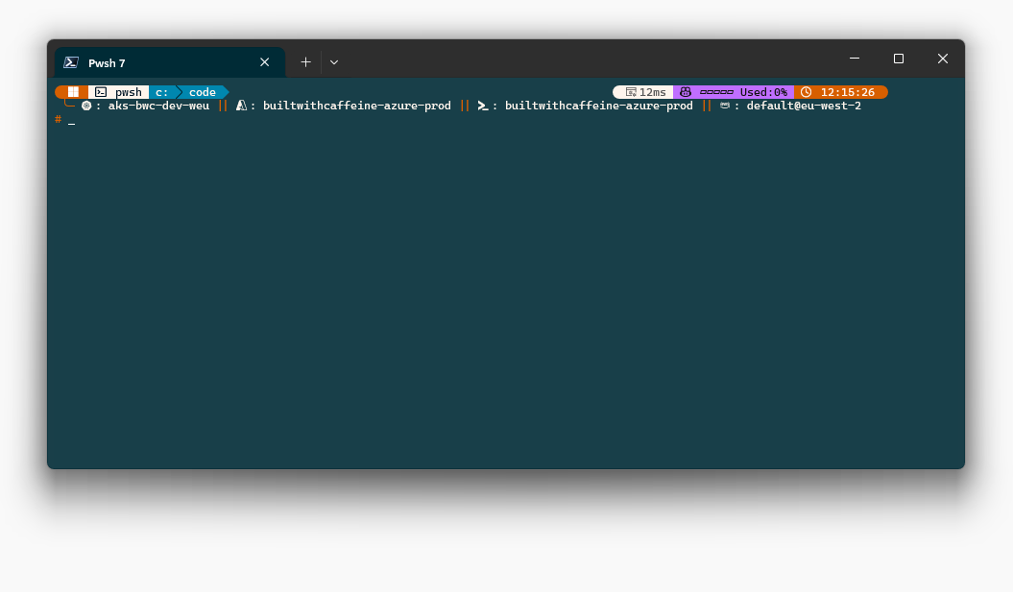Click the Azure logo icon in prompt
Screen dimensions: 1013x592
242,106
